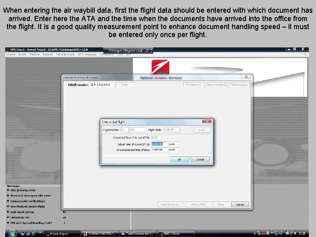Switch to Kuwait Airport taskbar button
Image resolution: width=316 pixels, height=237 pixels.
coord(62,233)
